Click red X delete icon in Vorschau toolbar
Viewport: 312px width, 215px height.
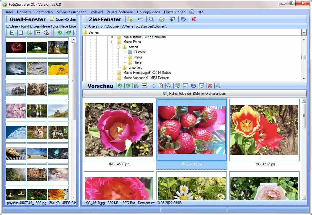(210, 86)
